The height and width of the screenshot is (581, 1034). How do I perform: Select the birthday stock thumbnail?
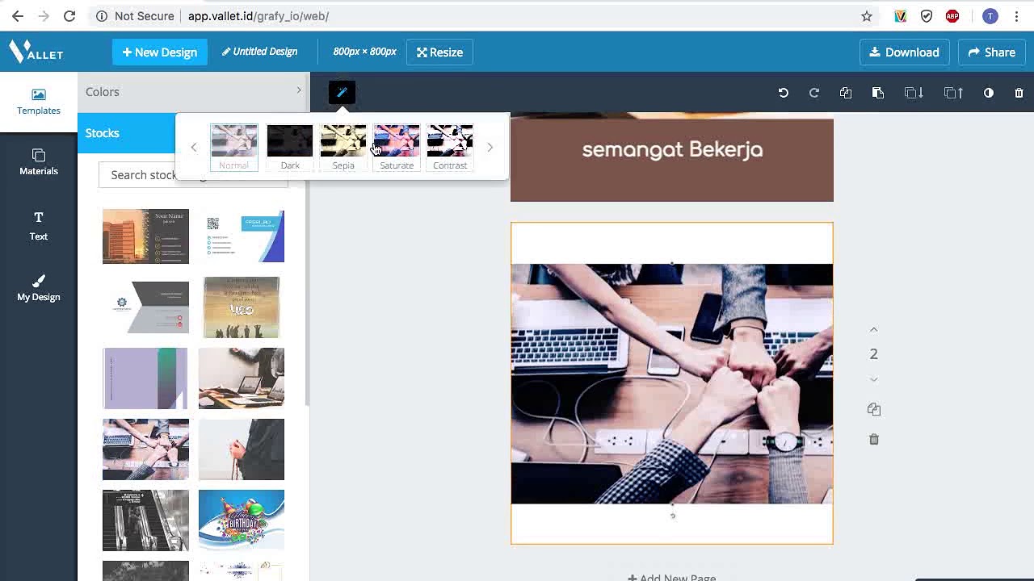[x=242, y=520]
